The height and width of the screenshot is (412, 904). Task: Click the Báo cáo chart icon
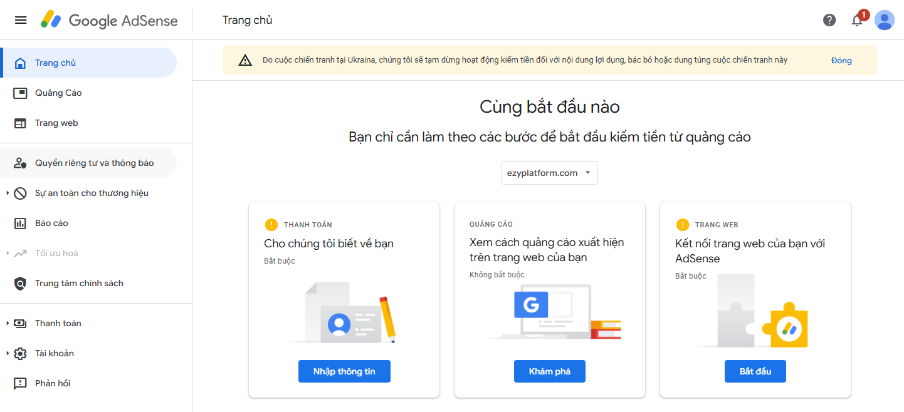[20, 223]
